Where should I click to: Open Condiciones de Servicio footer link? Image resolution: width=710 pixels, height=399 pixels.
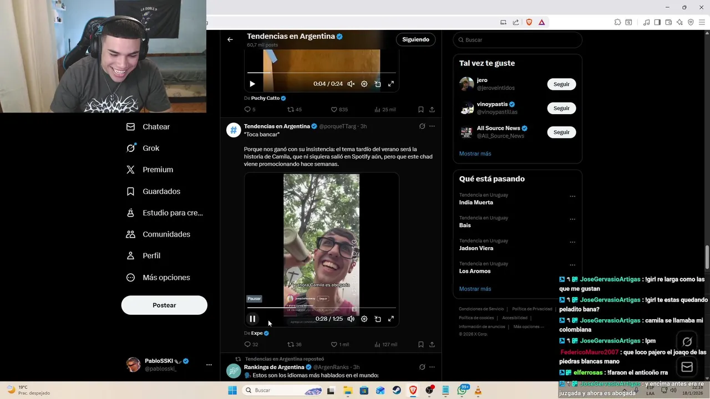[x=481, y=309]
